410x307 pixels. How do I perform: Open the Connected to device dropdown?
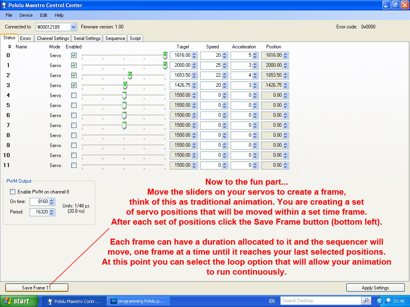(x=74, y=27)
